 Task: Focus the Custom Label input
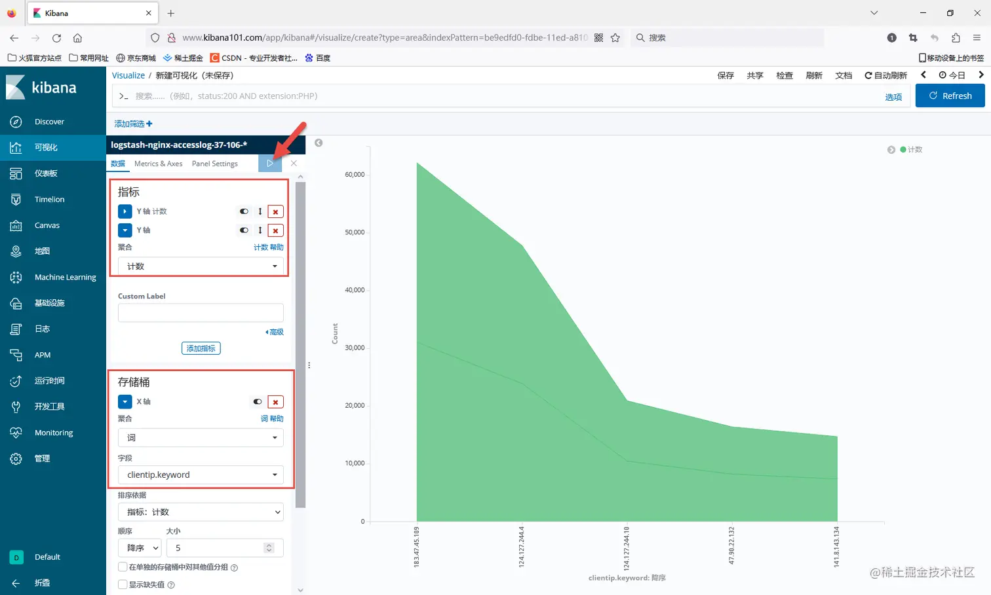201,313
